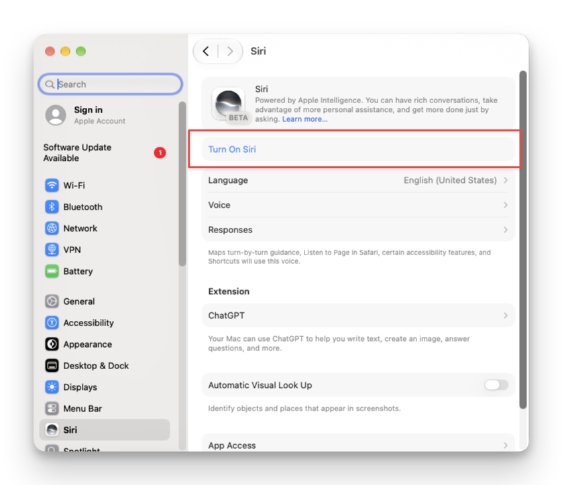Select Desktop & Dock label in sidebar

click(x=96, y=366)
